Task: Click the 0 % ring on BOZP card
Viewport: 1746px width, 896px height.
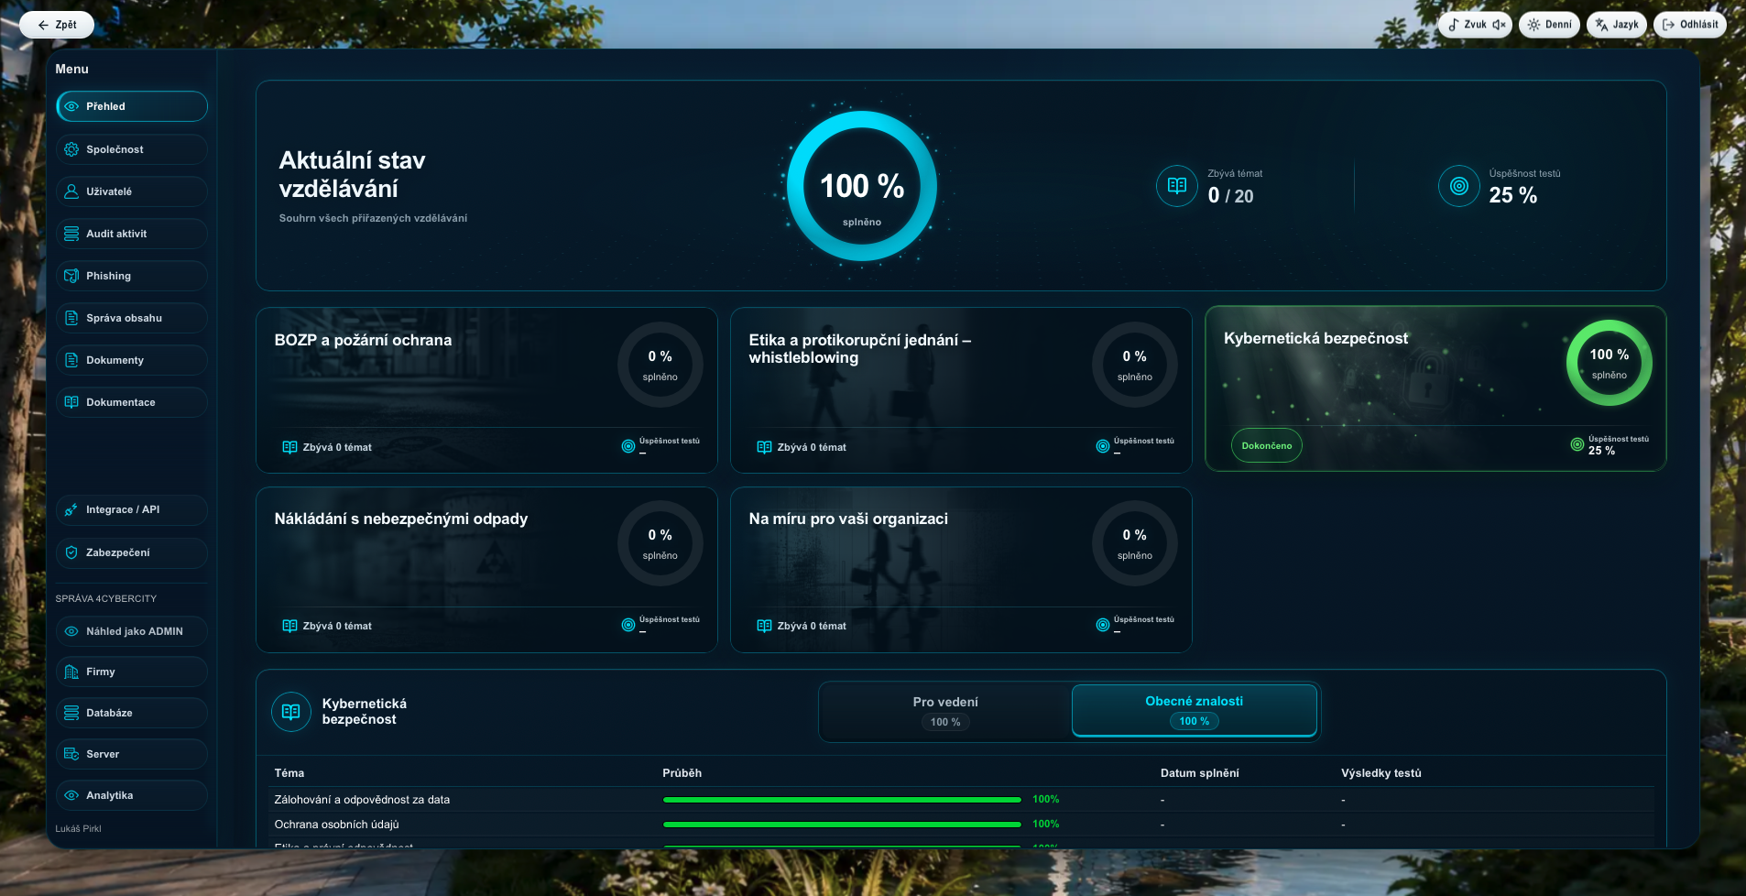Action: 660,365
